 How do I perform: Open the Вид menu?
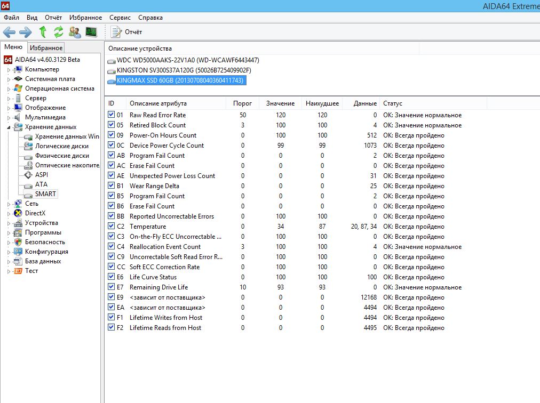(32, 18)
